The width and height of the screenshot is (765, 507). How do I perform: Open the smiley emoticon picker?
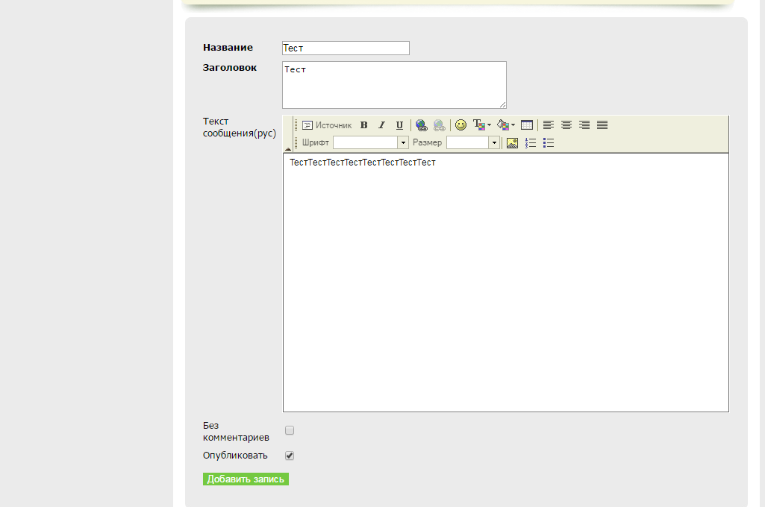click(460, 125)
